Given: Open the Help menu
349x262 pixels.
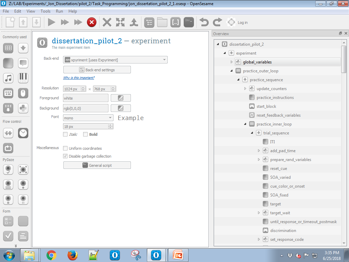Looking at the screenshot, I should pyautogui.click(x=73, y=11).
